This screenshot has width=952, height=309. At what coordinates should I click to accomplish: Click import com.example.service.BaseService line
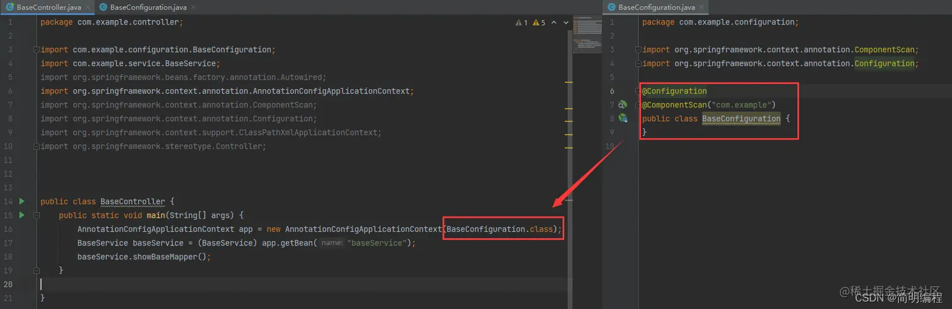tap(130, 63)
